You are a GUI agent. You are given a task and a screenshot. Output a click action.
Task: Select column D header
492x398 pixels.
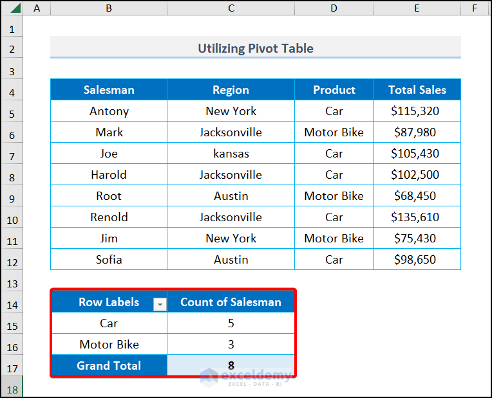pos(334,8)
